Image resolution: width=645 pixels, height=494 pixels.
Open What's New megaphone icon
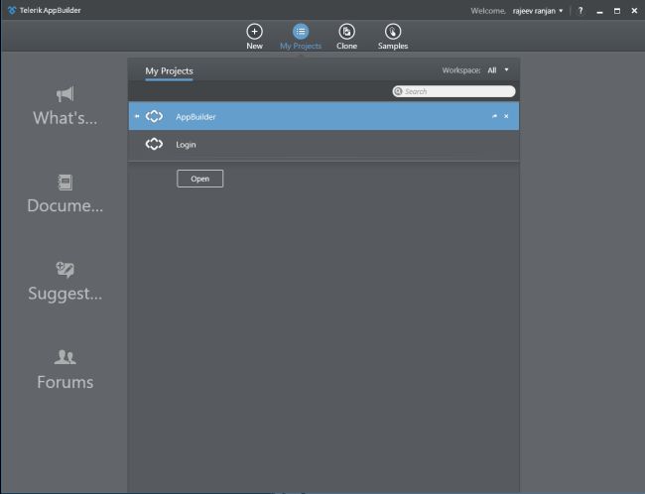[x=64, y=94]
